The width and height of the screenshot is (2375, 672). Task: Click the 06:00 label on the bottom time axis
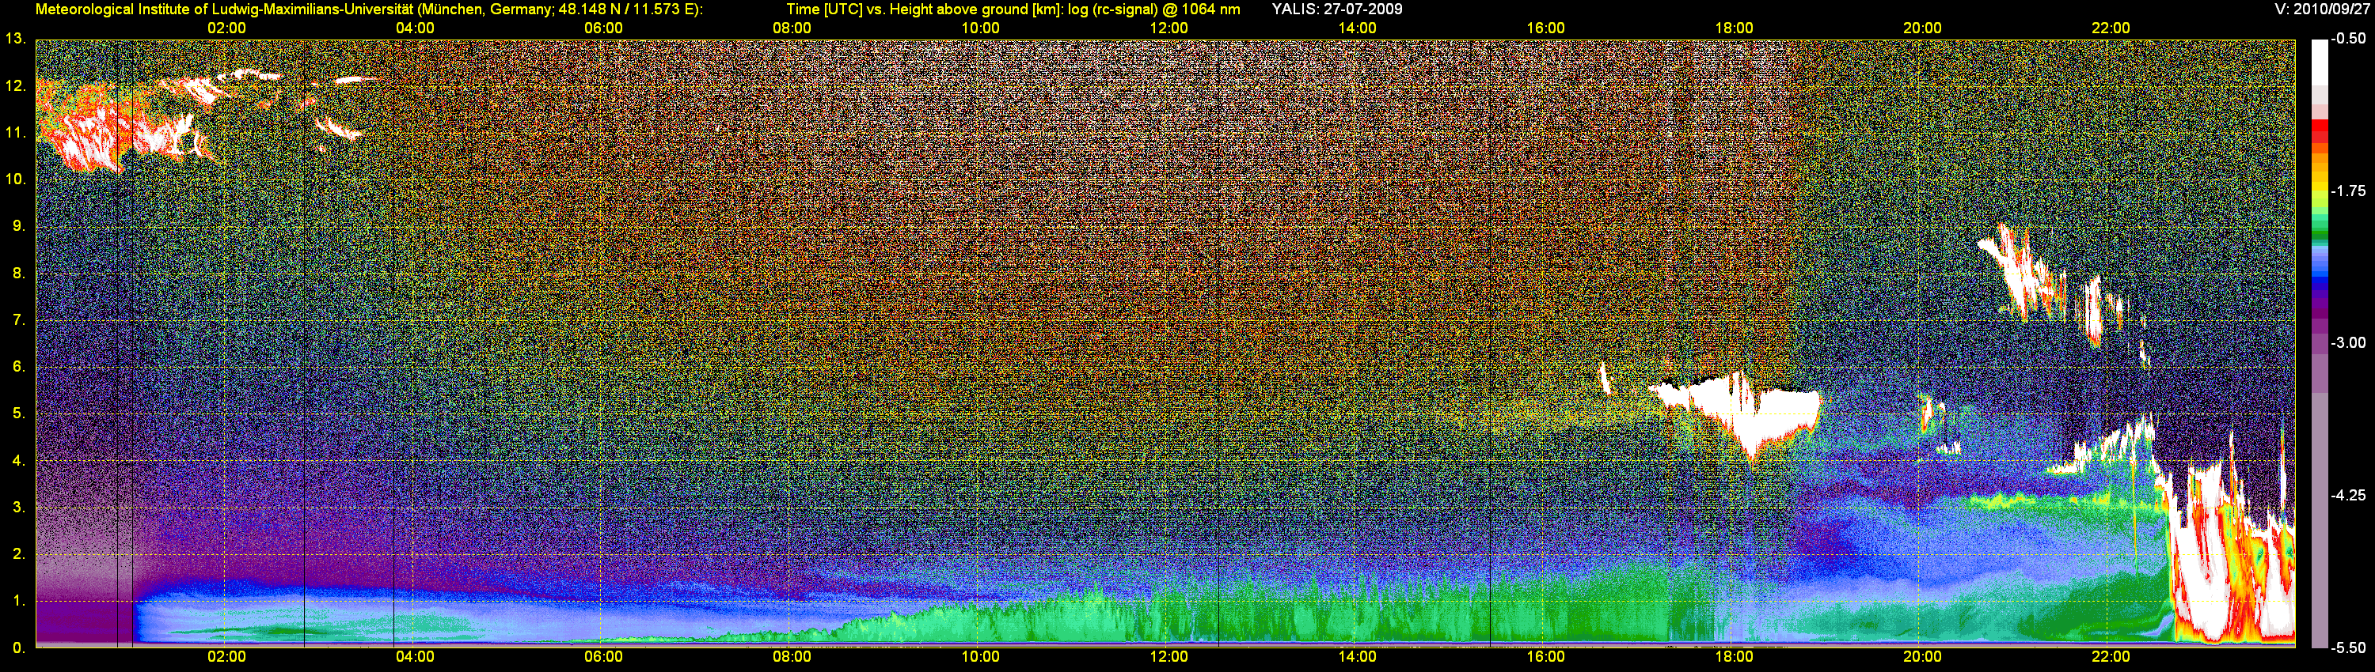pos(603,657)
